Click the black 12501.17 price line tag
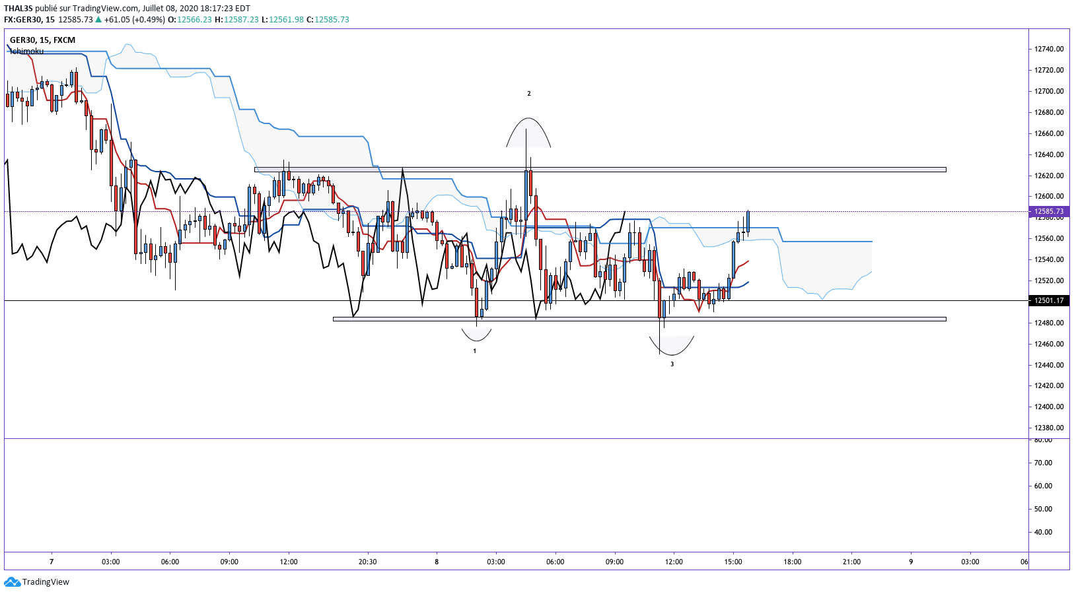The image size is (1074, 594). (x=1049, y=300)
